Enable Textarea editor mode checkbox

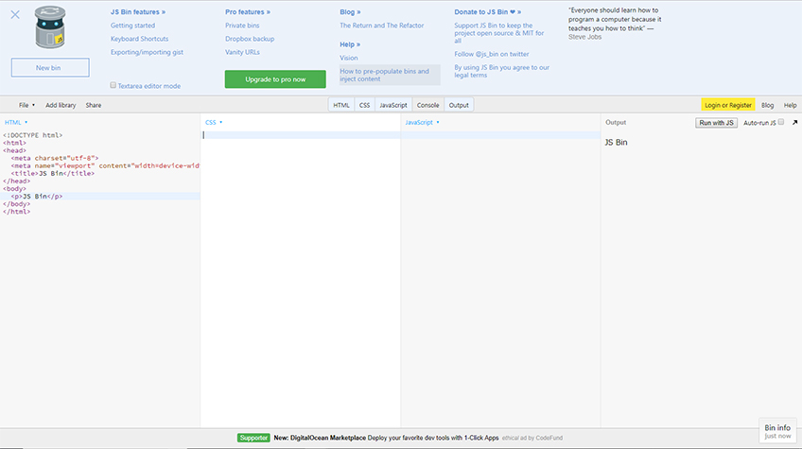pos(113,85)
